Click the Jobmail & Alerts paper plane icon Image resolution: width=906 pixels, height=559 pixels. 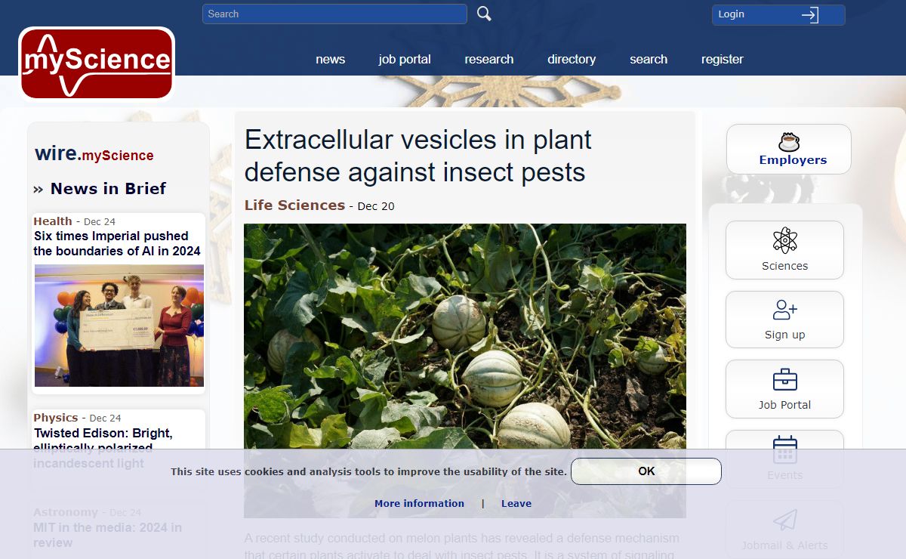[784, 520]
